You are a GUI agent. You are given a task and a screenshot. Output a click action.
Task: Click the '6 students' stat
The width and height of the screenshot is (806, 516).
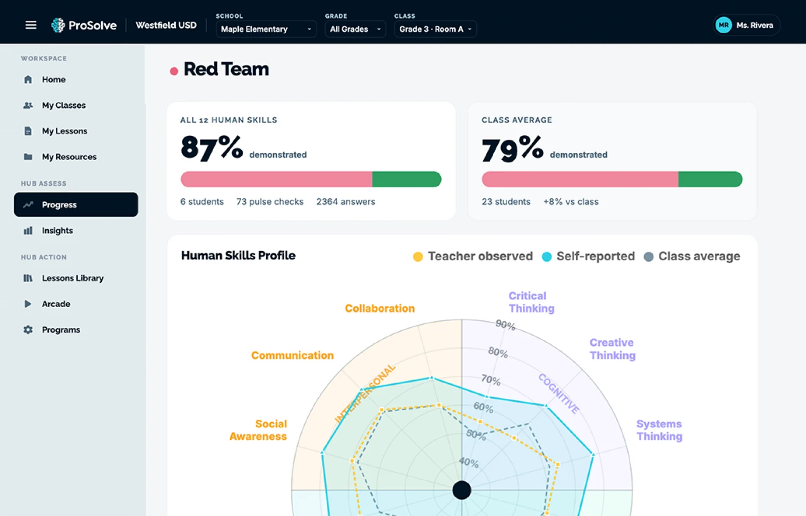click(x=202, y=201)
